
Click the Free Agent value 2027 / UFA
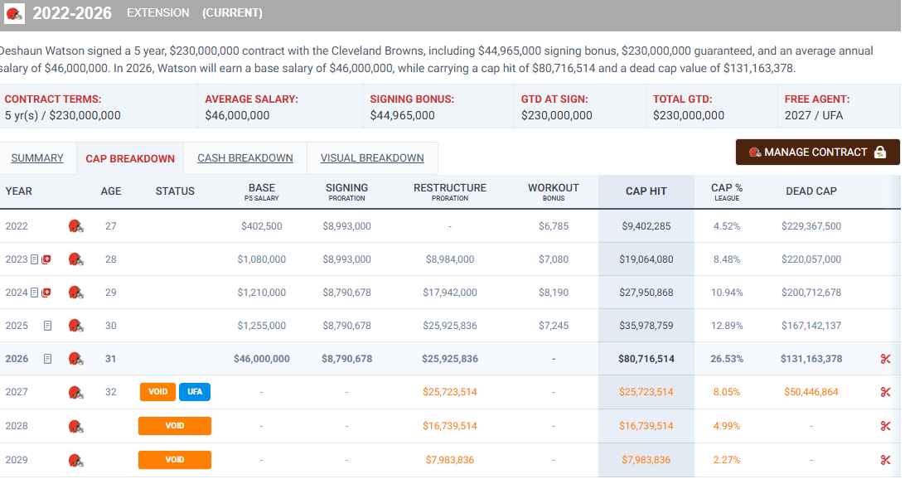813,115
